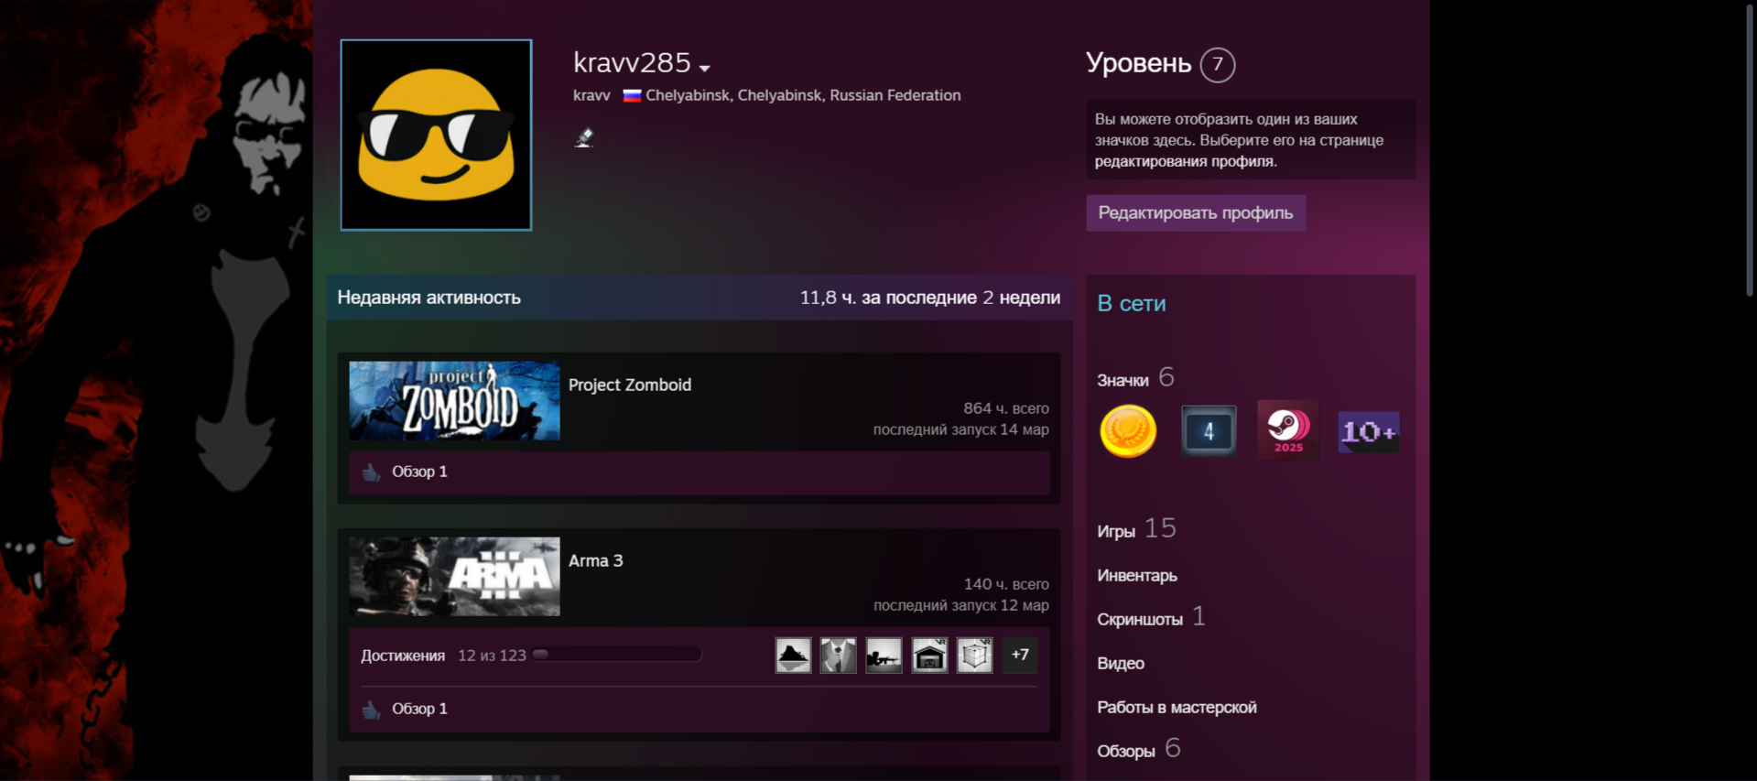The image size is (1757, 781).
Task: Open the Arma 3 game banner
Action: pyautogui.click(x=454, y=576)
